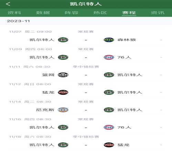172x151 pixels.
Task: Select the 赛程 tab
Action: click(x=129, y=13)
